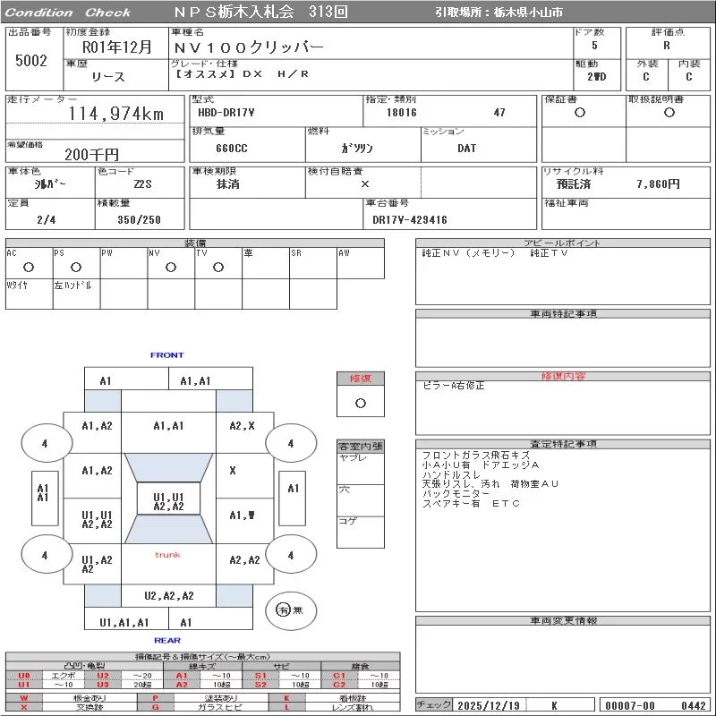Click the recycle fee "7,860円"
Screen dimensions: 716x716
pos(658,184)
